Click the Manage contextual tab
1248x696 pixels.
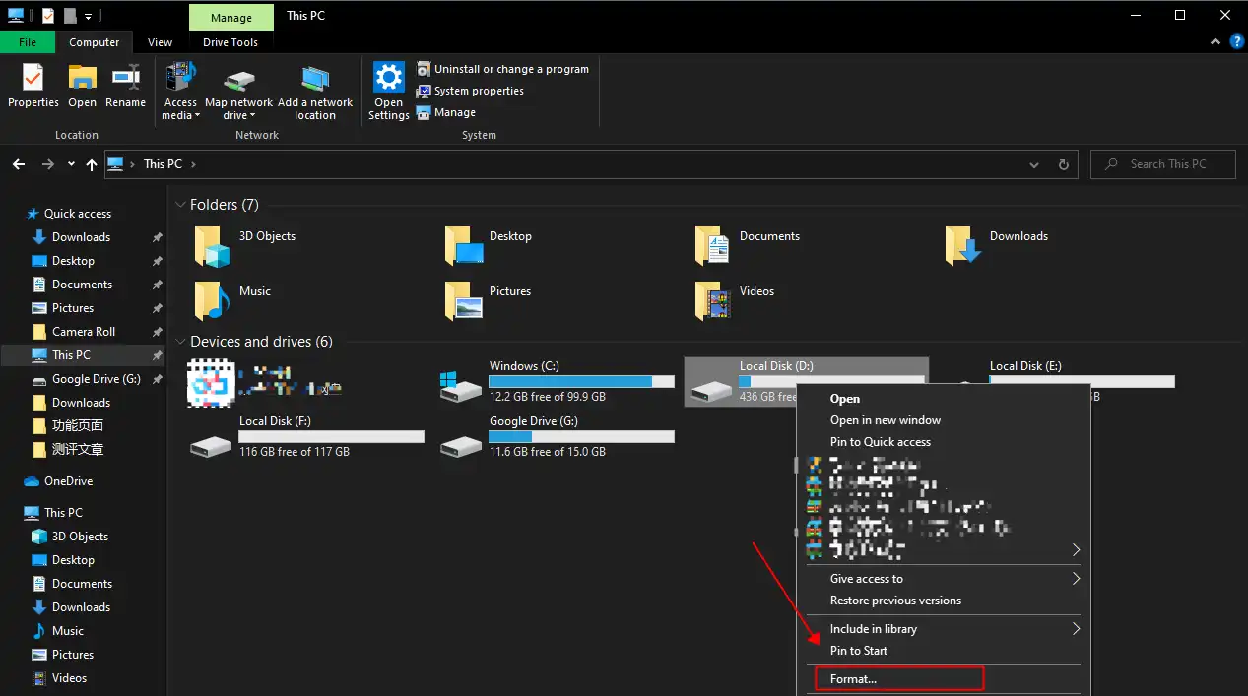[x=230, y=16]
